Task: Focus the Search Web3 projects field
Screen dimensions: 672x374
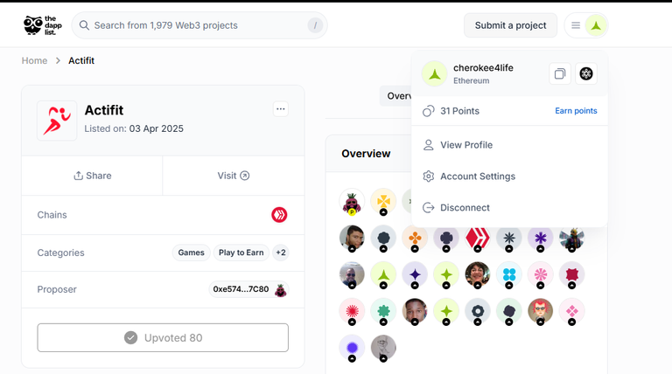Action: click(x=199, y=25)
